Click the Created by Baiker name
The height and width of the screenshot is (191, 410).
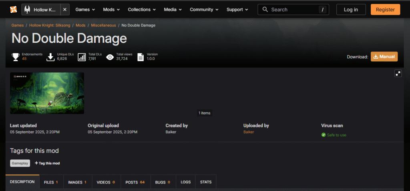(x=171, y=132)
